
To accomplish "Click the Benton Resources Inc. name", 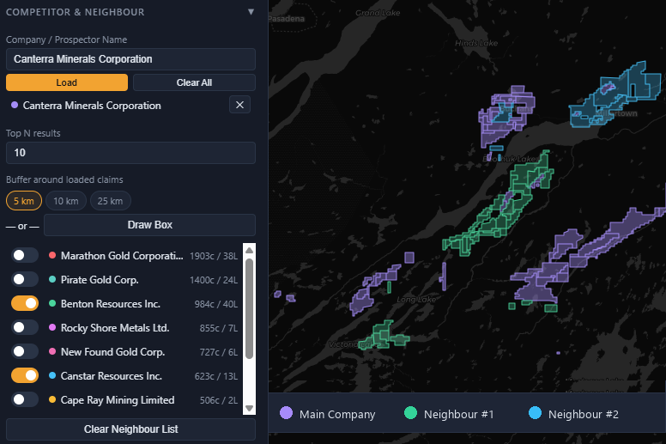I will [111, 304].
